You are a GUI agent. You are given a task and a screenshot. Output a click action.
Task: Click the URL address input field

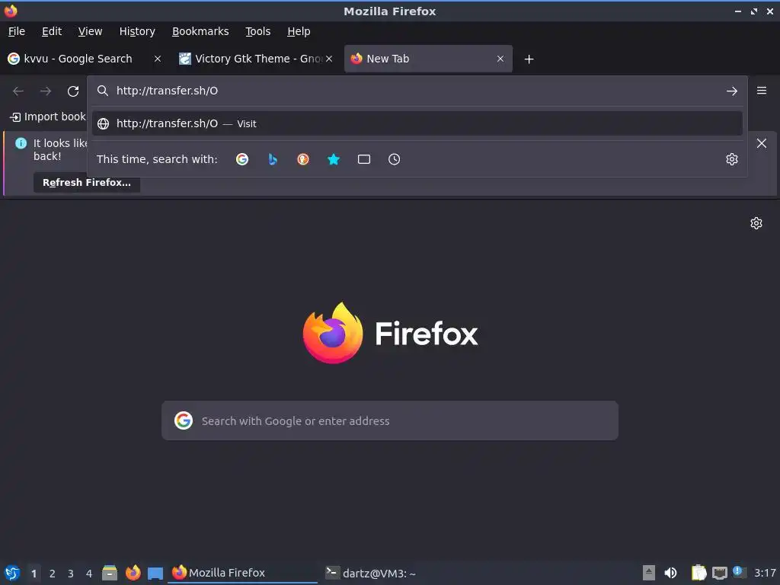[417, 91]
